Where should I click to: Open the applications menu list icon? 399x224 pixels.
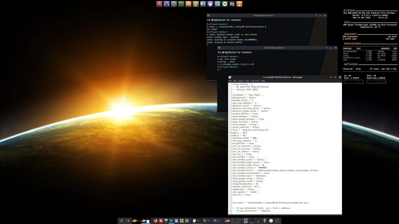tap(121, 221)
